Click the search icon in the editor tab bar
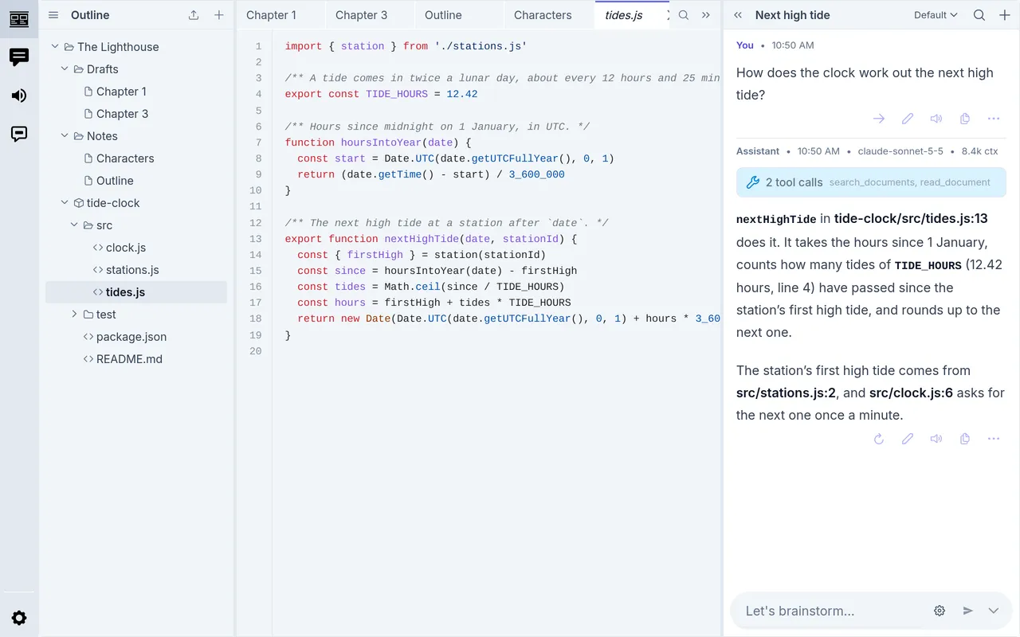This screenshot has height=637, width=1020. [684, 15]
